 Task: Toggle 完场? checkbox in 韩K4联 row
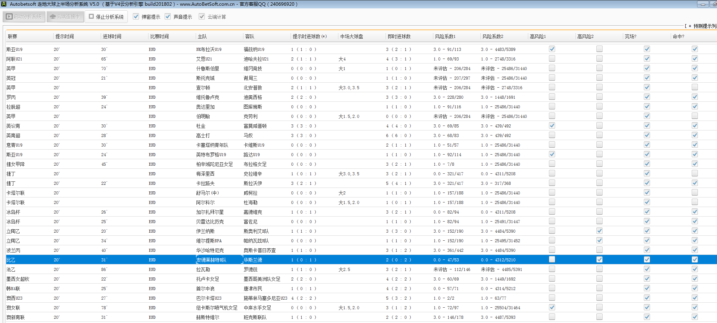pos(647,288)
